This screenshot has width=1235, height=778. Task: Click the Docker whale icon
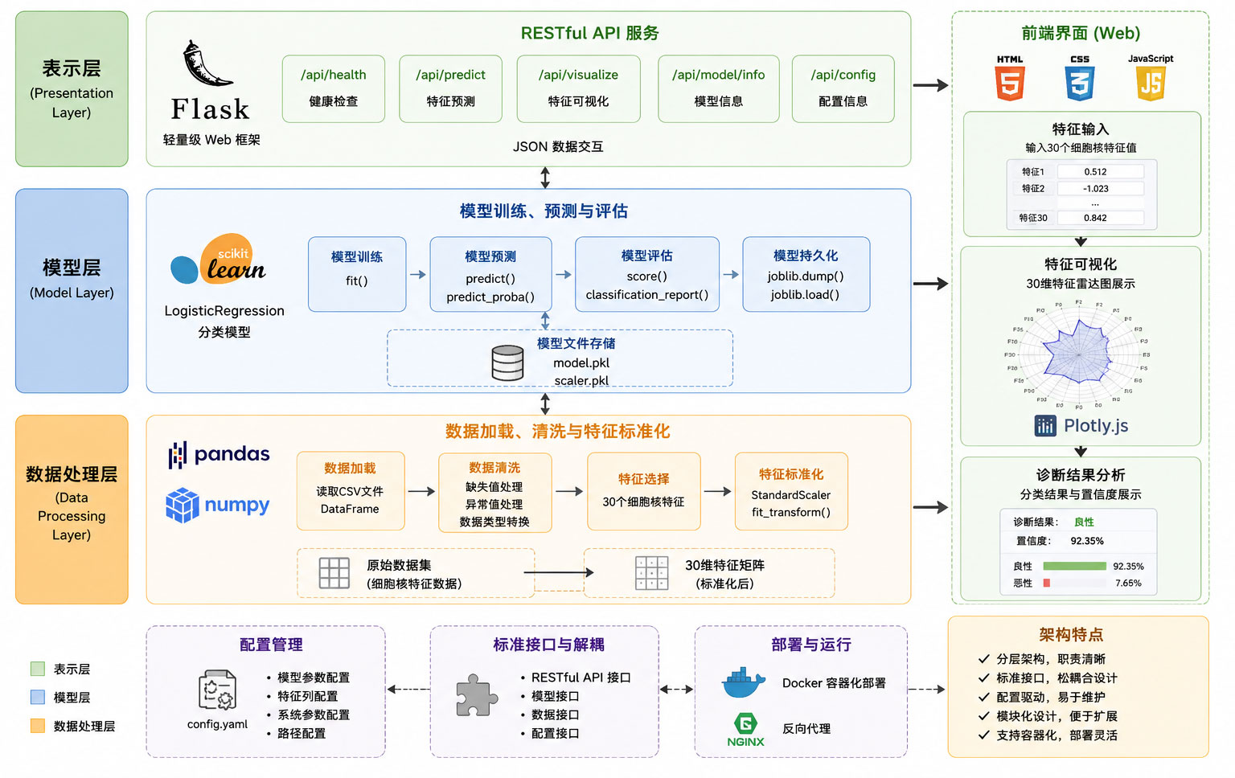(x=744, y=683)
